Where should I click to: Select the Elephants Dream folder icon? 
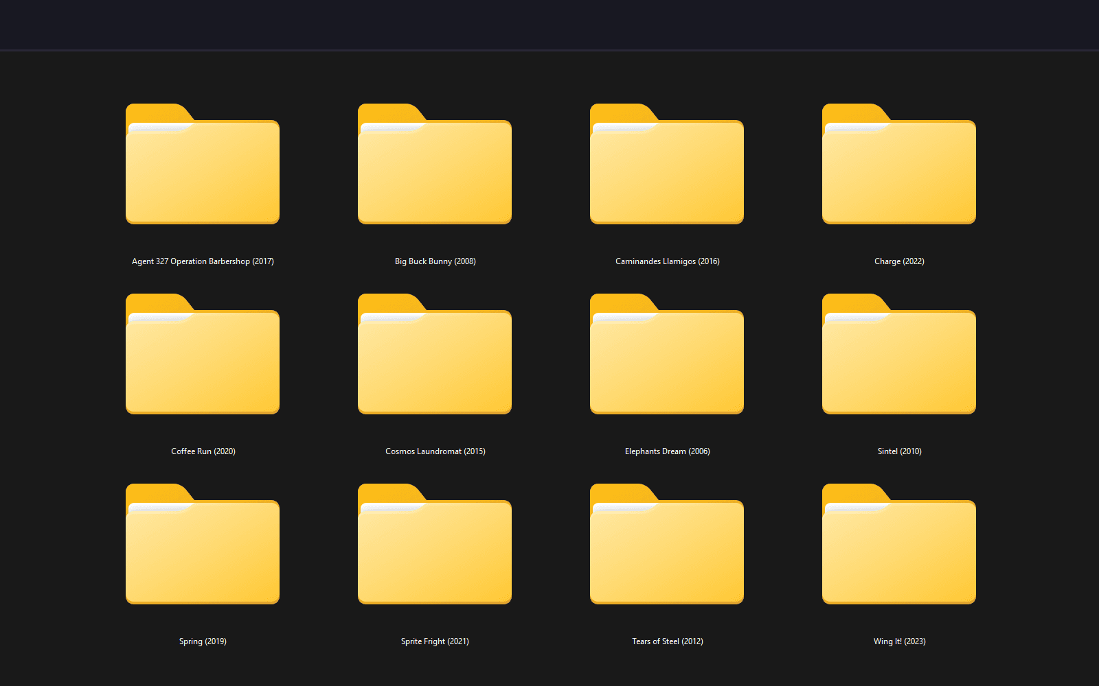667,354
